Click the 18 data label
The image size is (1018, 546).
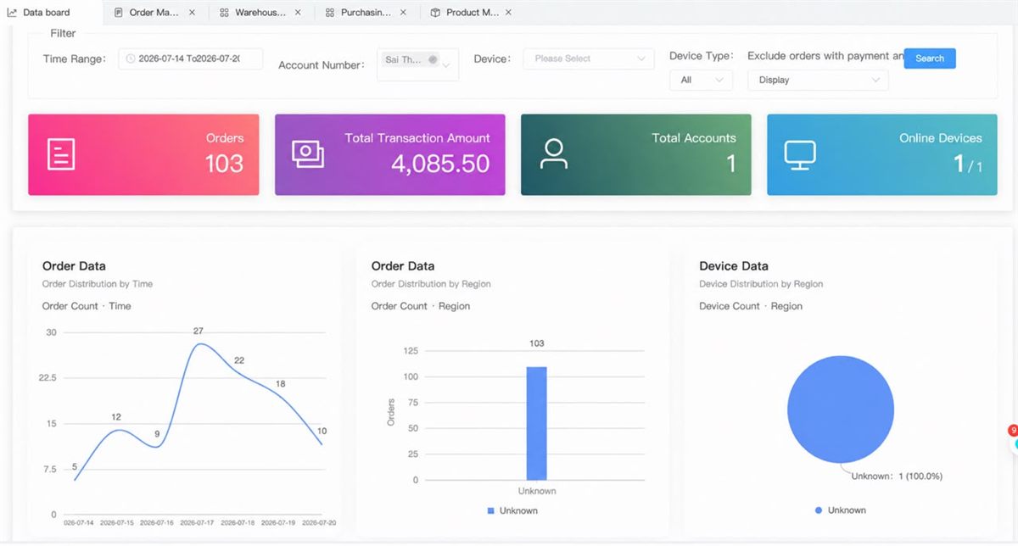click(x=280, y=384)
